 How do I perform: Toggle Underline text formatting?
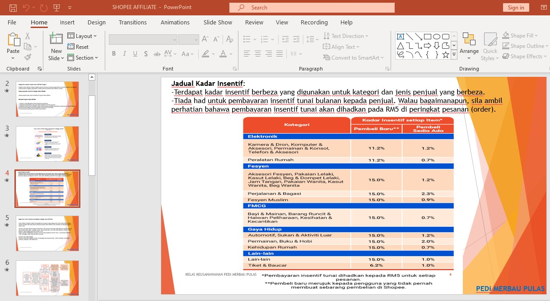tap(135, 54)
